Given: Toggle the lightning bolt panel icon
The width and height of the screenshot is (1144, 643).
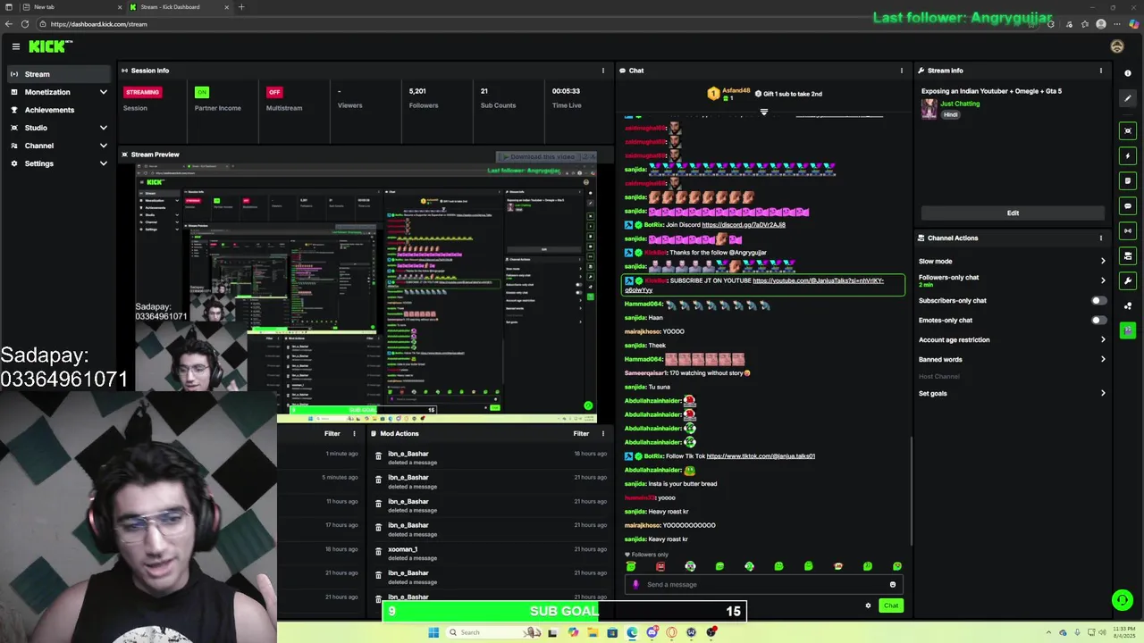Looking at the screenshot, I should [1128, 156].
